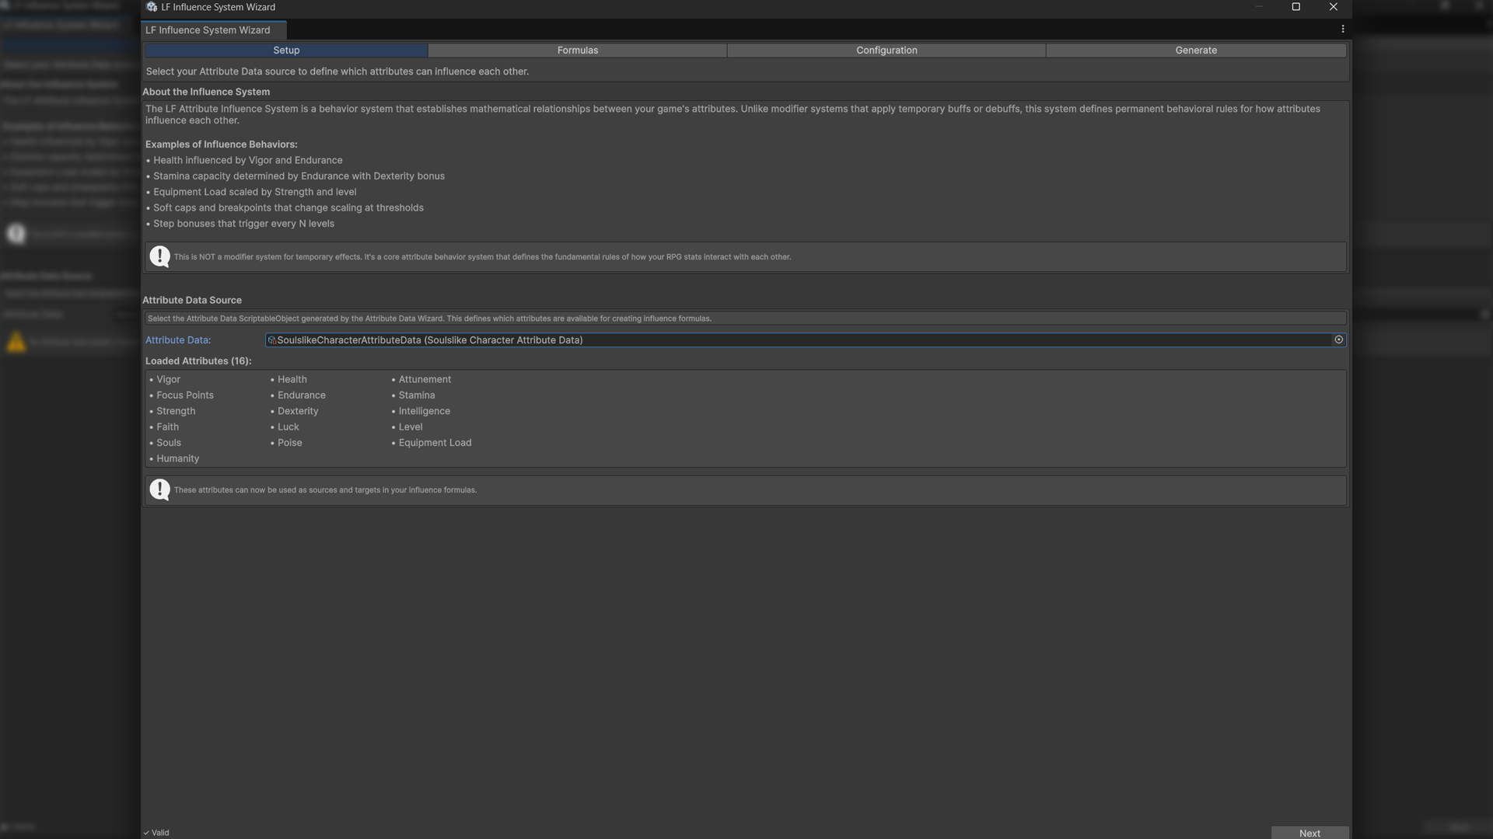1493x839 pixels.
Task: Click the object picker circle beside Attribute Data
Action: (1338, 339)
